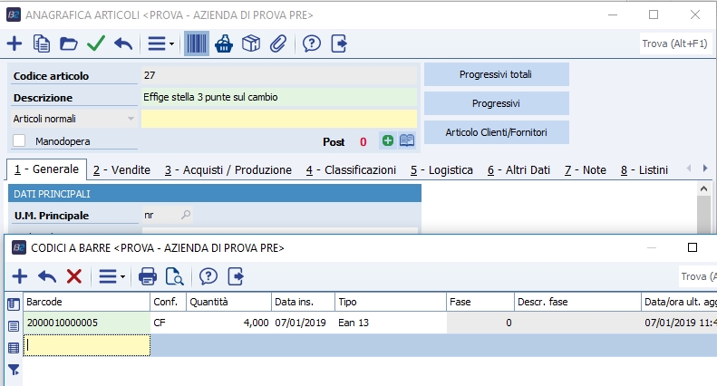Click the Descr. fase column header
The width and height of the screenshot is (717, 386).
click(577, 302)
